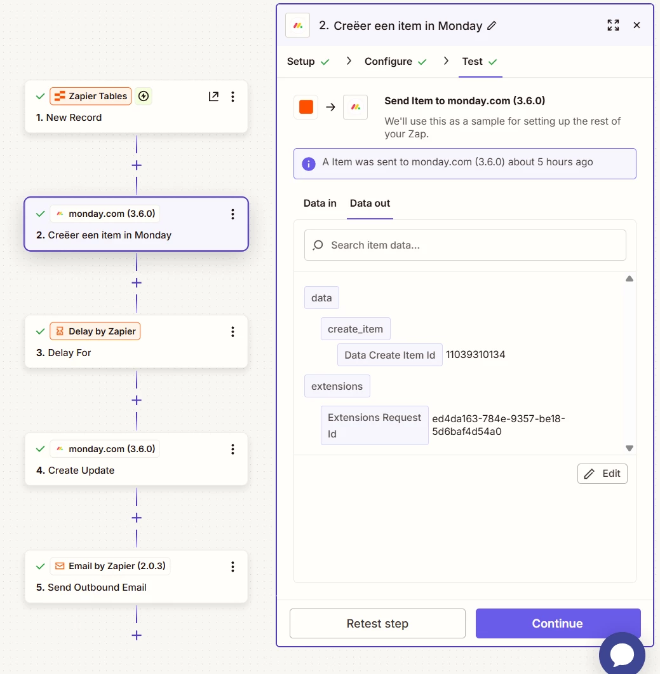660x674 pixels.
Task: Click the info icon in the notification banner
Action: coord(308,164)
